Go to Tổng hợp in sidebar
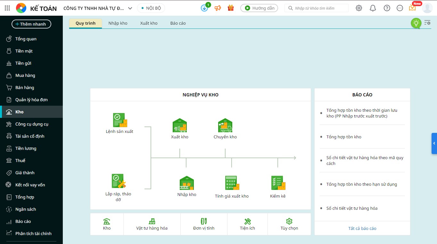Screen dimensions: 437x244 [x=31, y=197]
